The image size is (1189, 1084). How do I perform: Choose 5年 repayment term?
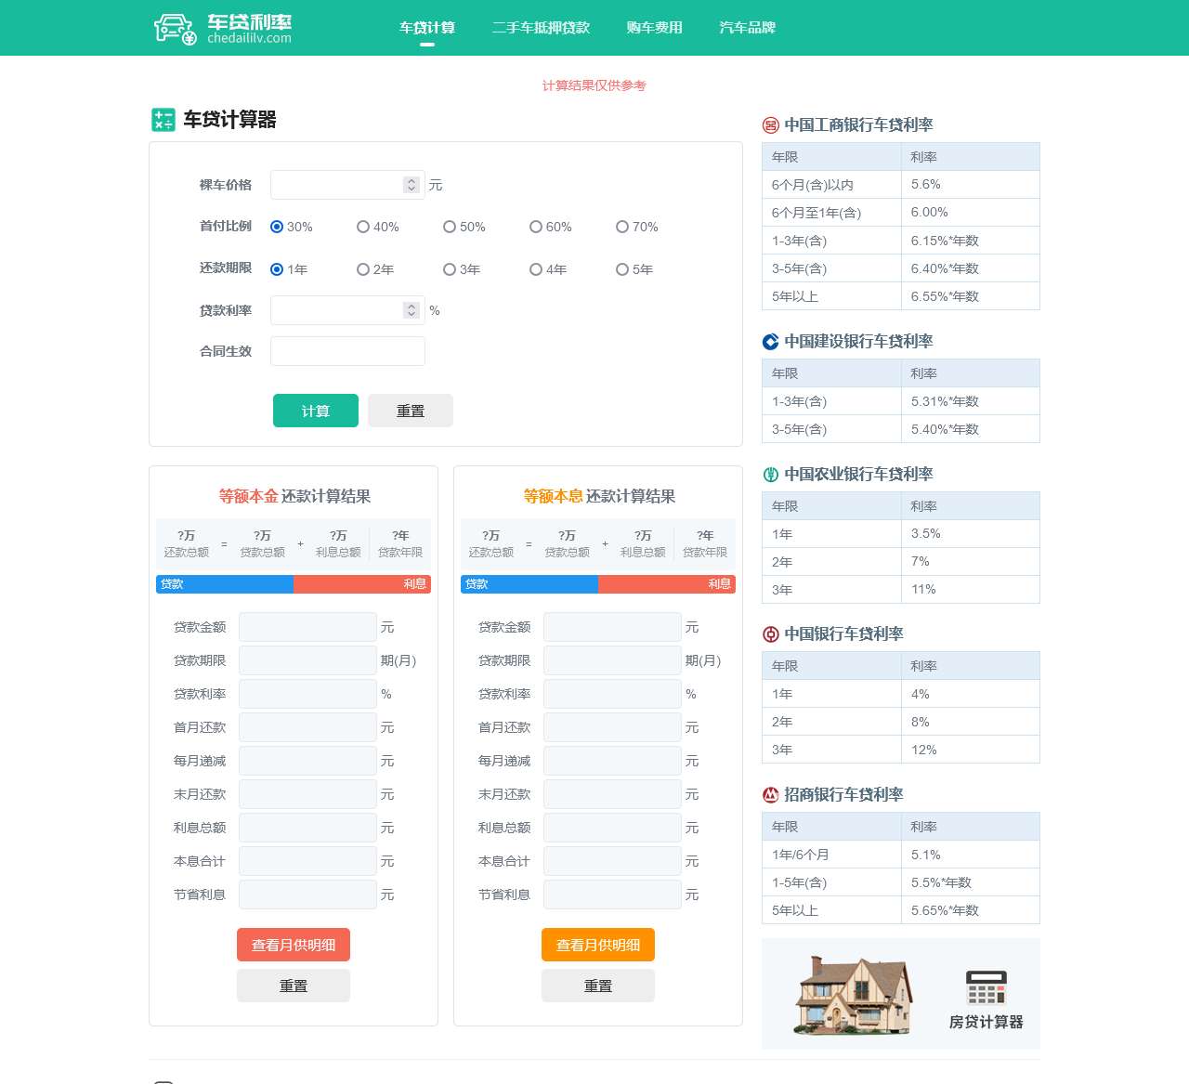click(x=622, y=269)
